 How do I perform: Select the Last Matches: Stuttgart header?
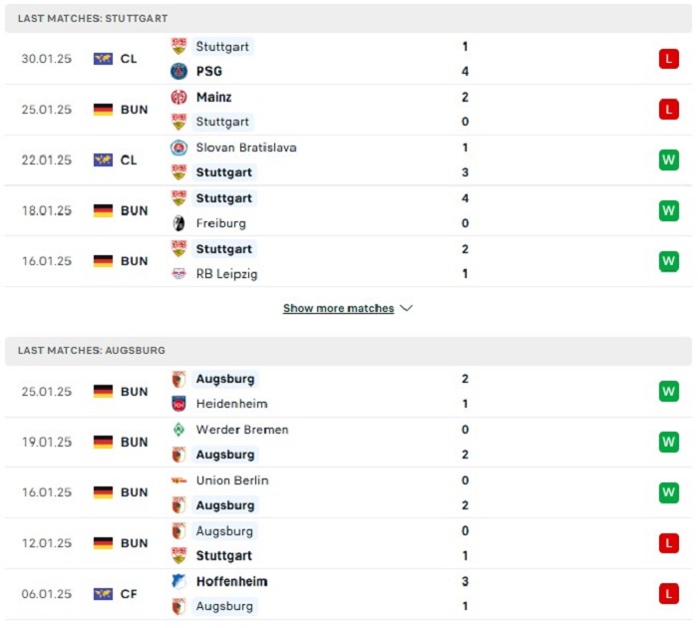point(348,18)
